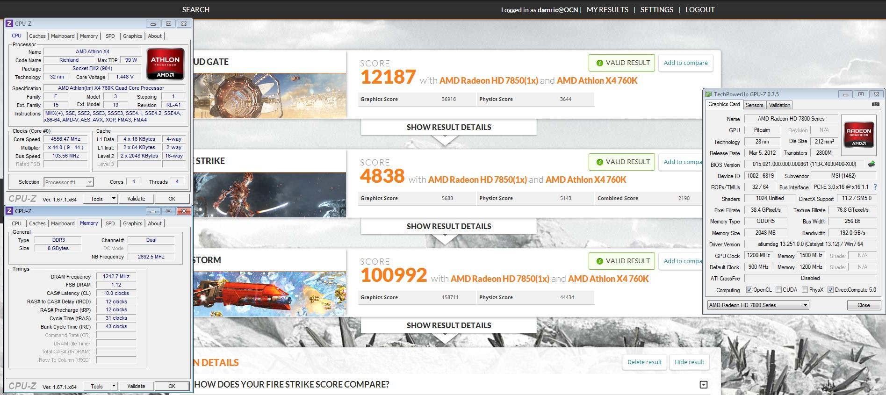Click the Bus Interface question mark icon
Screen dimensions: 886x395
click(875, 187)
